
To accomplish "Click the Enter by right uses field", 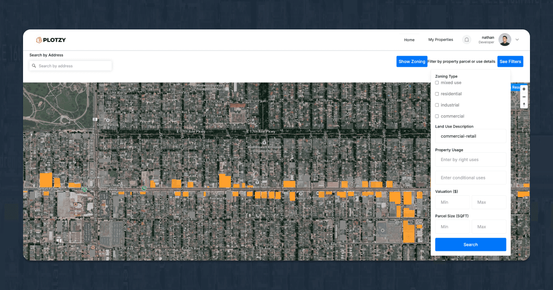I will [x=471, y=159].
